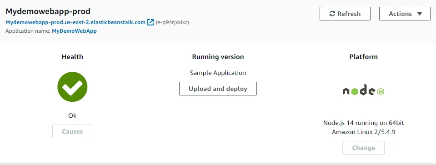Image resolution: width=436 pixels, height=165 pixels.
Task: Click the Running version section heading
Action: (218, 57)
